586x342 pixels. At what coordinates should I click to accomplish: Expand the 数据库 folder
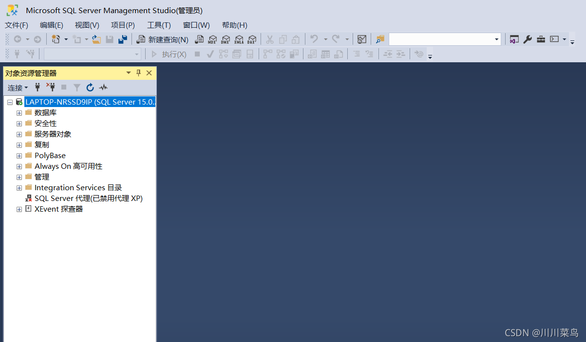(x=19, y=113)
